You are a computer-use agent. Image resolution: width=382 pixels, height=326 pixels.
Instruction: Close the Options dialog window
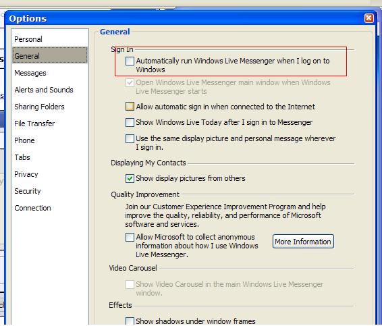tap(369, 18)
